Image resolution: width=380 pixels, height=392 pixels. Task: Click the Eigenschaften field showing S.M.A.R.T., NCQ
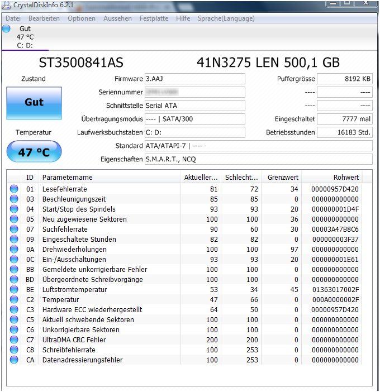tap(259, 159)
